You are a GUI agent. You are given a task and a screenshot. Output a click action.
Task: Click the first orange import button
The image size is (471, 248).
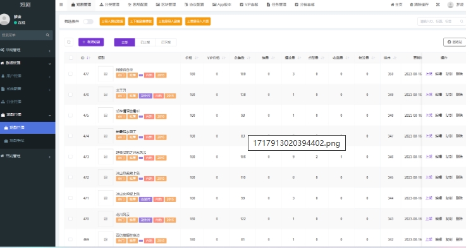pyautogui.click(x=113, y=21)
